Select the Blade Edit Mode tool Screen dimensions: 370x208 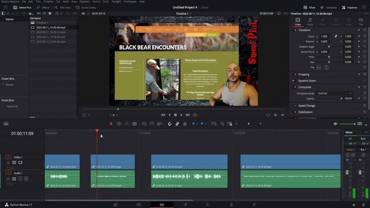pos(135,124)
